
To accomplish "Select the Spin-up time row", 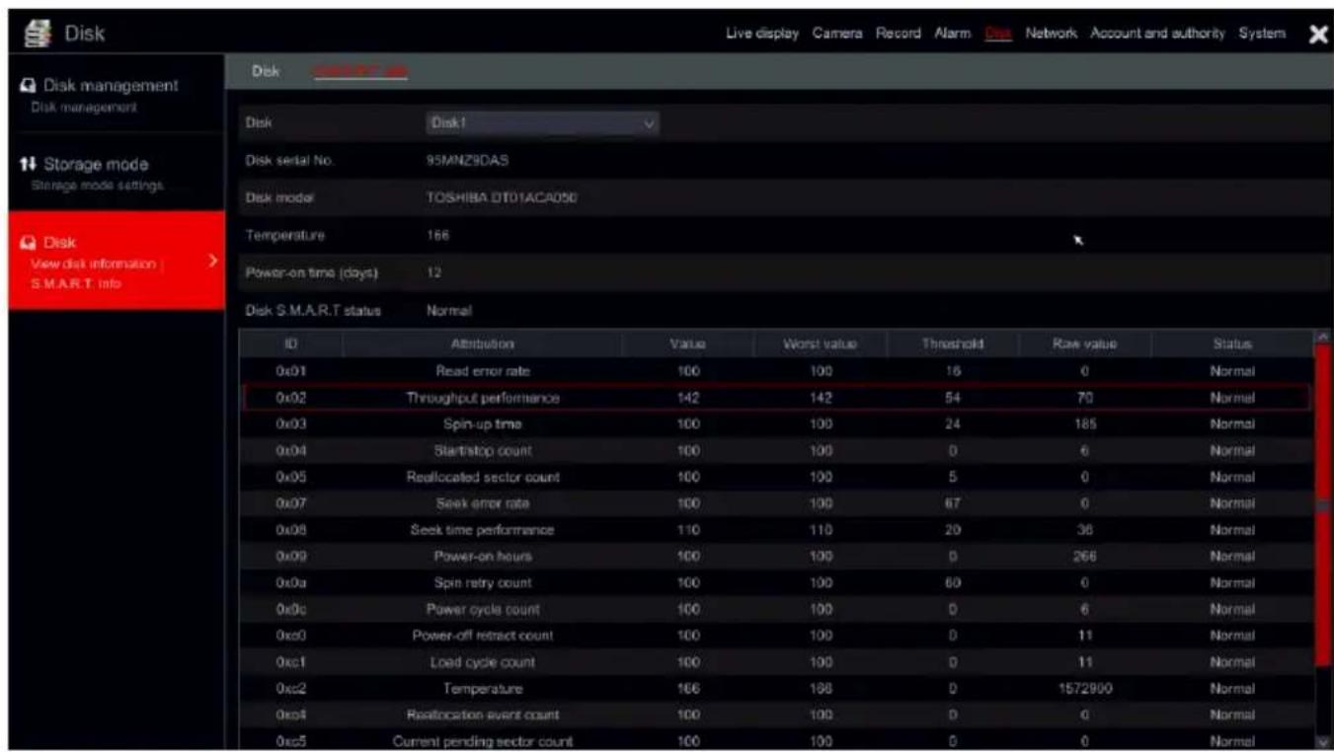I will pos(777,424).
